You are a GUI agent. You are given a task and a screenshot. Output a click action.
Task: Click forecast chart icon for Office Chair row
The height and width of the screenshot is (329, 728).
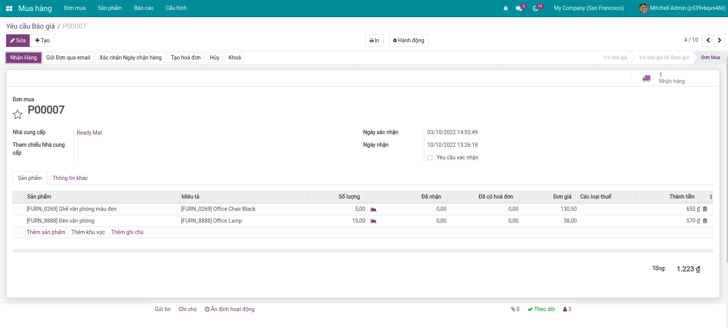point(374,209)
